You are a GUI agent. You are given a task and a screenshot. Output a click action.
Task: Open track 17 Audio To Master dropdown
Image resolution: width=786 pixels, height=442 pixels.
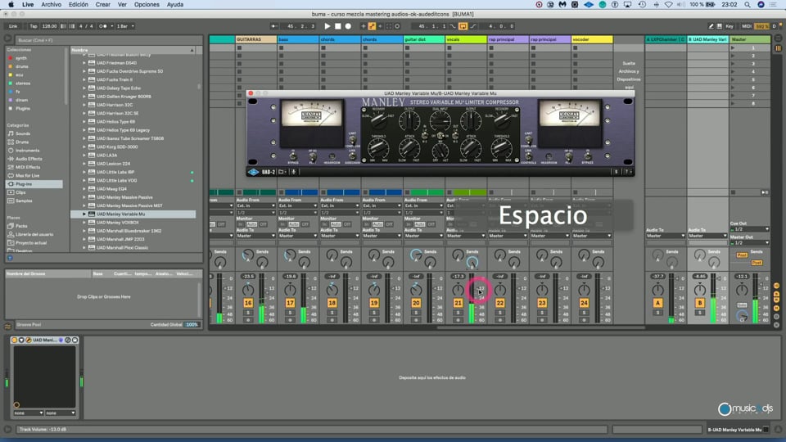tap(298, 236)
